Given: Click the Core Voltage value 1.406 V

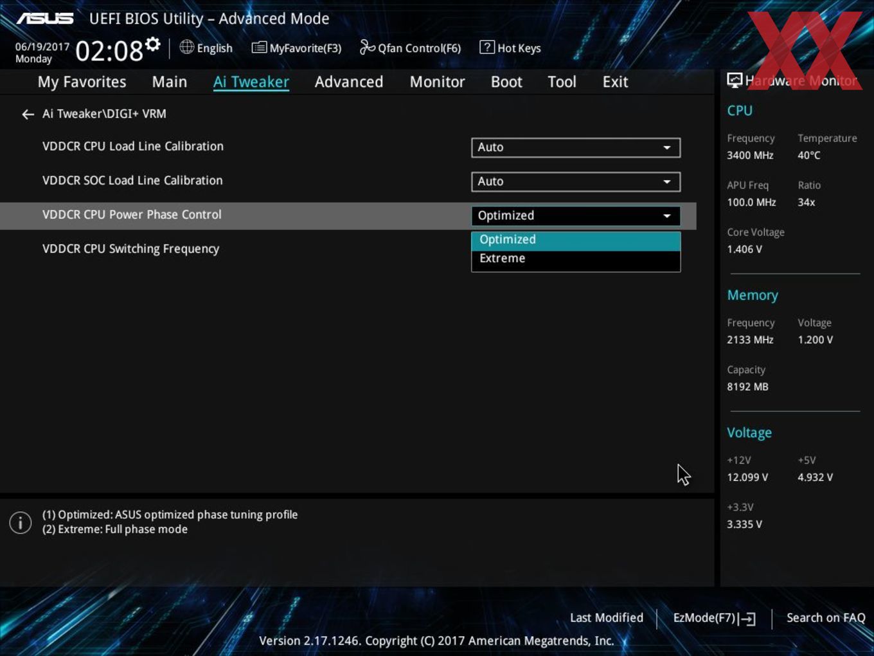Looking at the screenshot, I should point(744,249).
